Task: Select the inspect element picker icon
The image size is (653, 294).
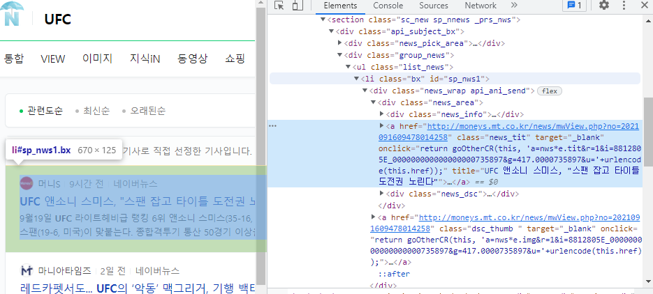Action: [279, 6]
